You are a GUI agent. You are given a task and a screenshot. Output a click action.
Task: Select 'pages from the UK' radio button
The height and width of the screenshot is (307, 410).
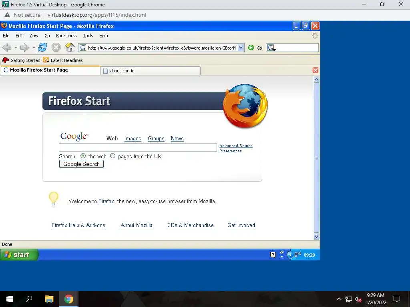tap(113, 156)
